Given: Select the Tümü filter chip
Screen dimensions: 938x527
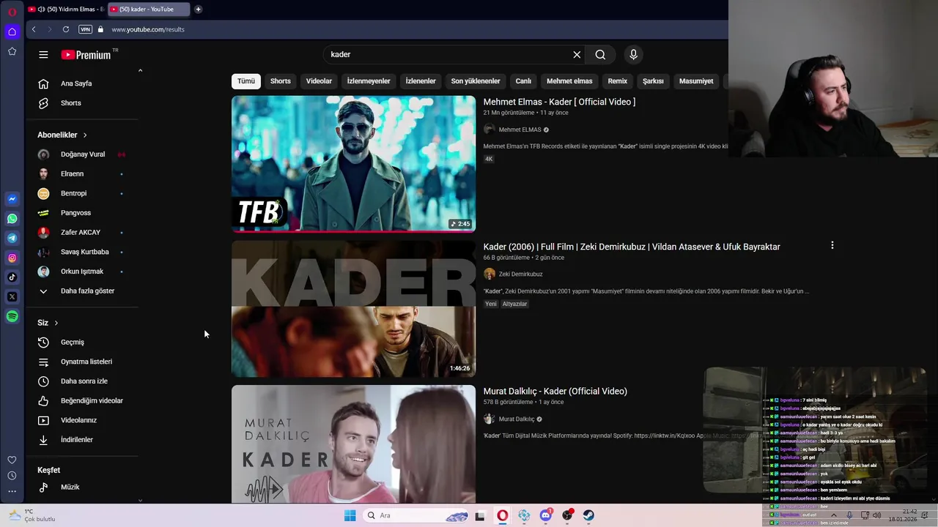Looking at the screenshot, I should [x=246, y=81].
